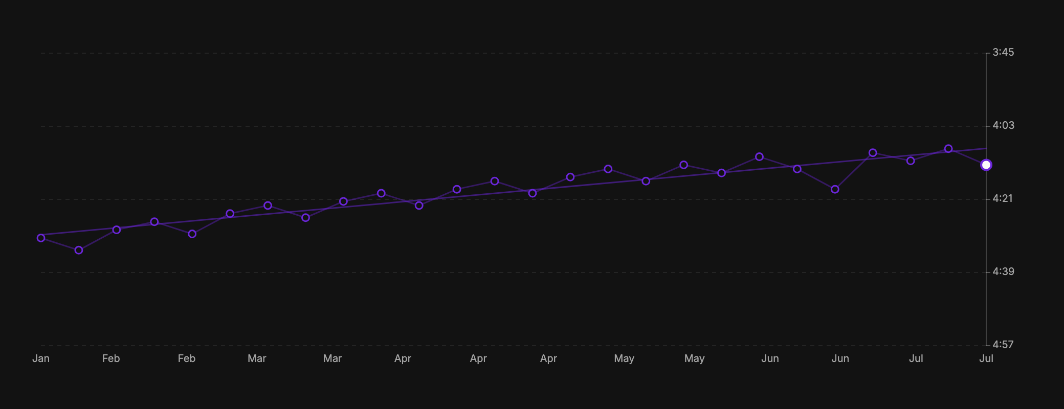The width and height of the screenshot is (1064, 409).
Task: Click the white-filled final data point
Action: pyautogui.click(x=986, y=165)
